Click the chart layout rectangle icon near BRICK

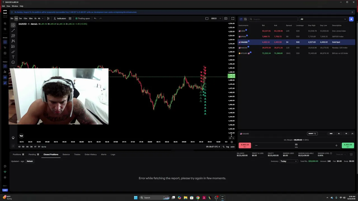[207, 18]
